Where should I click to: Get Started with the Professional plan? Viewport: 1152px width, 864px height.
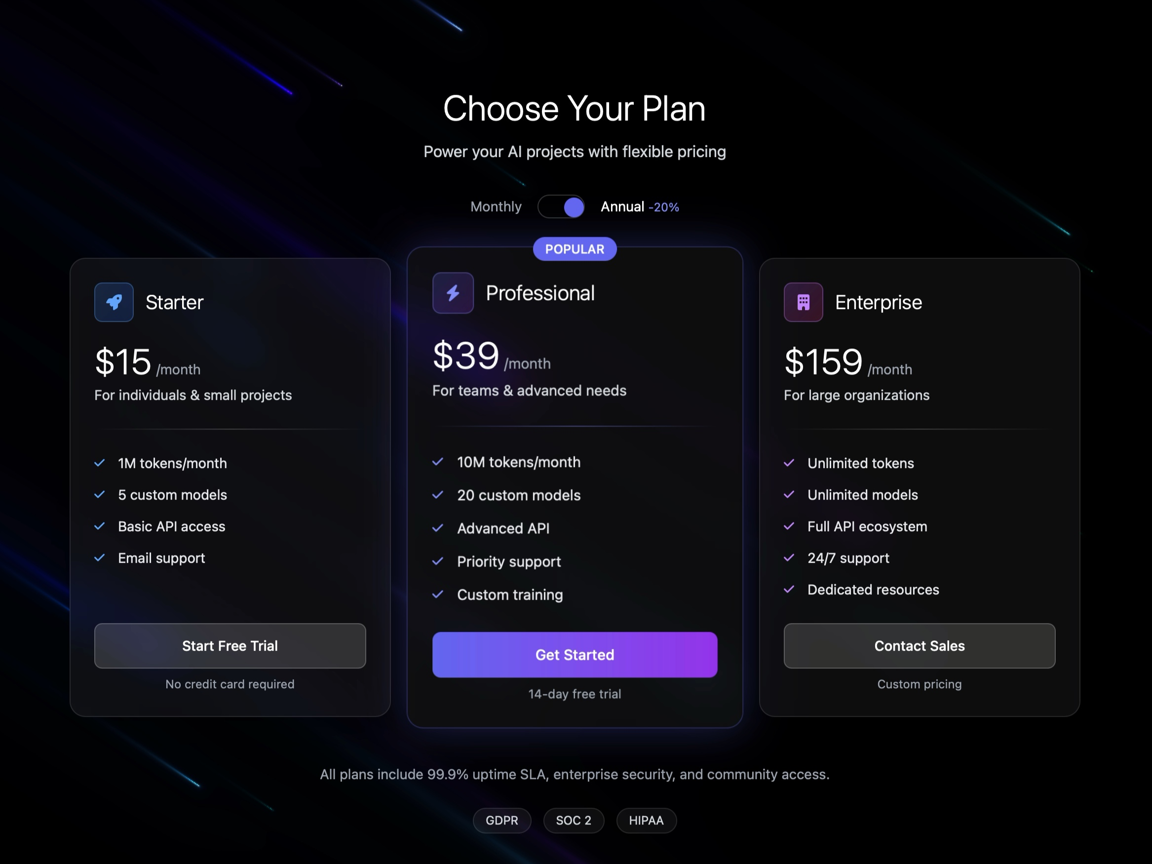tap(574, 655)
